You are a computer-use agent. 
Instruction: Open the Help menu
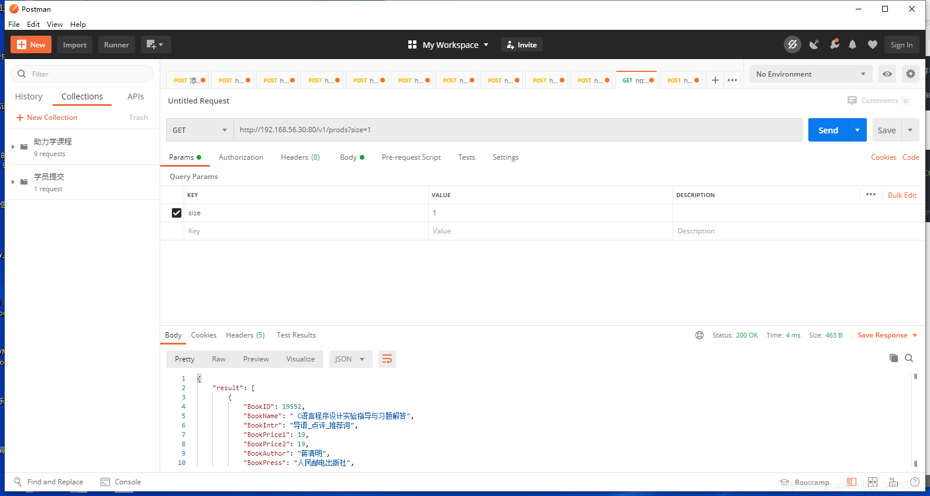coord(78,24)
